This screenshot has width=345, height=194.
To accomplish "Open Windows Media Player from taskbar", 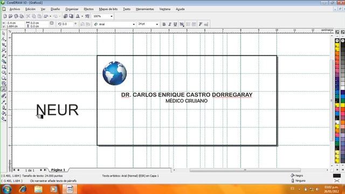I will click(x=53, y=189).
